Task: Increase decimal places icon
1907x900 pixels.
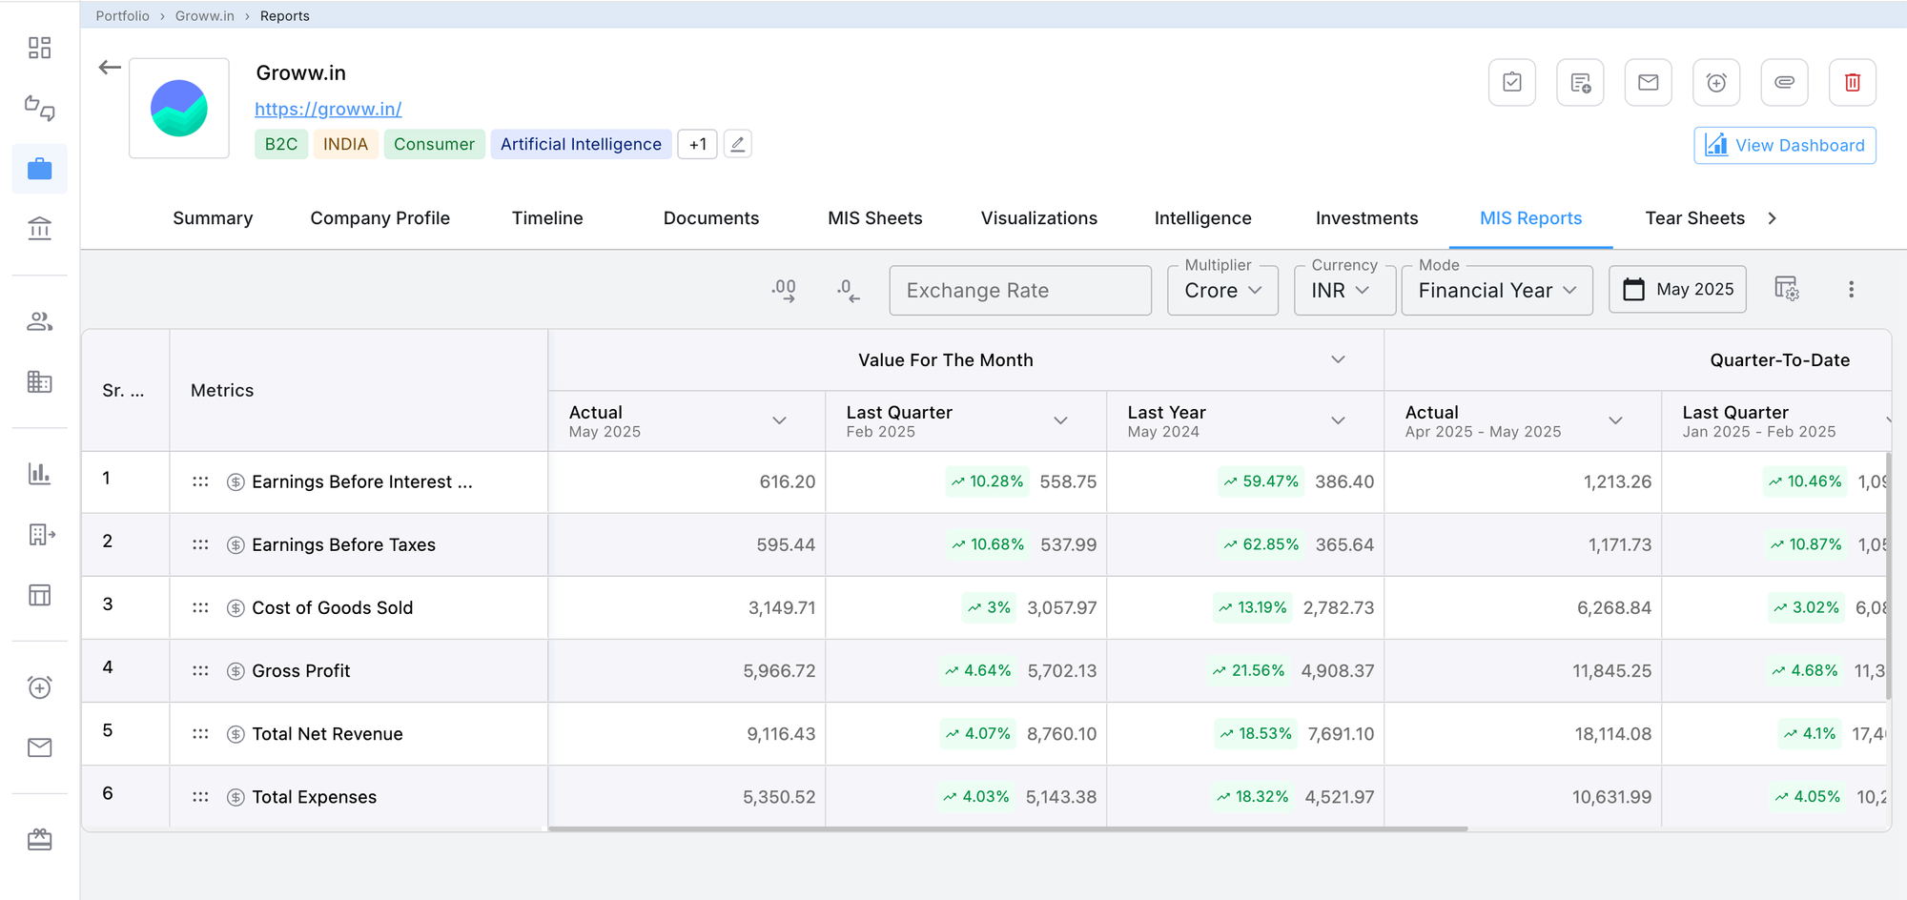Action: coord(784,290)
